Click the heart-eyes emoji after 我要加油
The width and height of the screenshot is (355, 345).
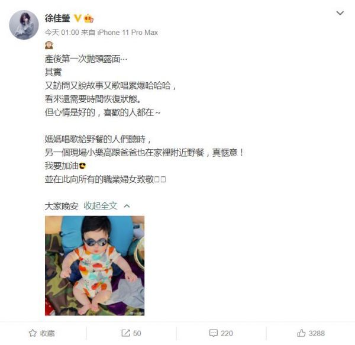82,166
